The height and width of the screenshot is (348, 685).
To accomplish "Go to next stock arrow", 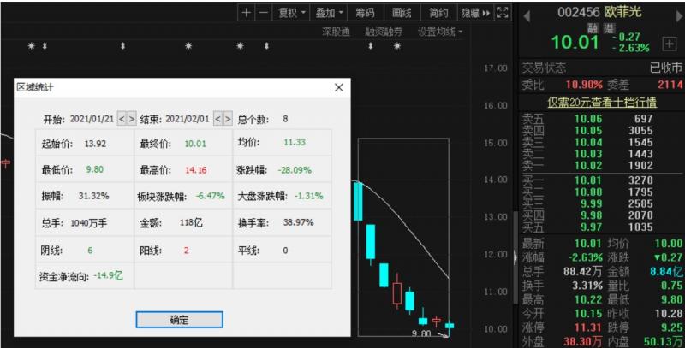I will pos(680,16).
